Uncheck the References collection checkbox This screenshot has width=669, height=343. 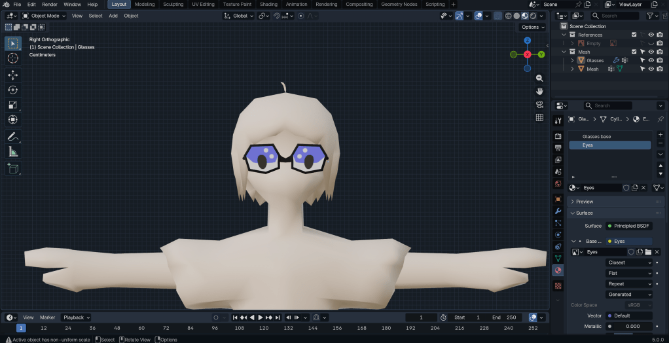634,35
